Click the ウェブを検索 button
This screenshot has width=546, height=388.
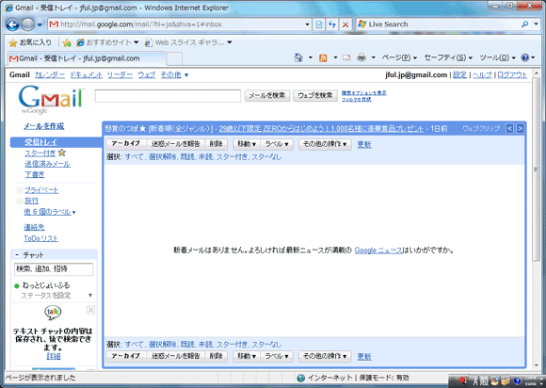pos(315,95)
